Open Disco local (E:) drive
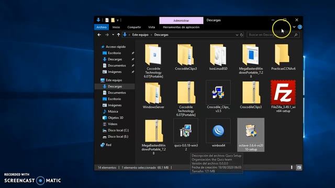Screen dimensions: 335x188 tap(118, 137)
